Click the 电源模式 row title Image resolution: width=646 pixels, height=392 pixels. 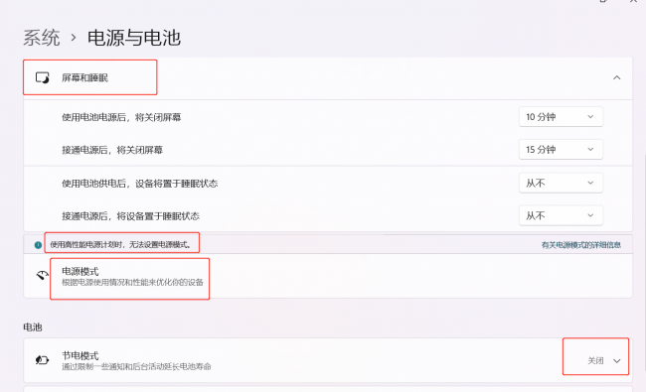81,272
